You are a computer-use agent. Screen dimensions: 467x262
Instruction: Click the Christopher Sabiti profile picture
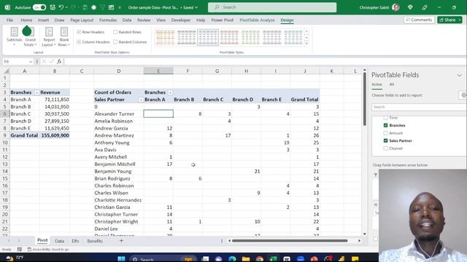pyautogui.click(x=395, y=7)
